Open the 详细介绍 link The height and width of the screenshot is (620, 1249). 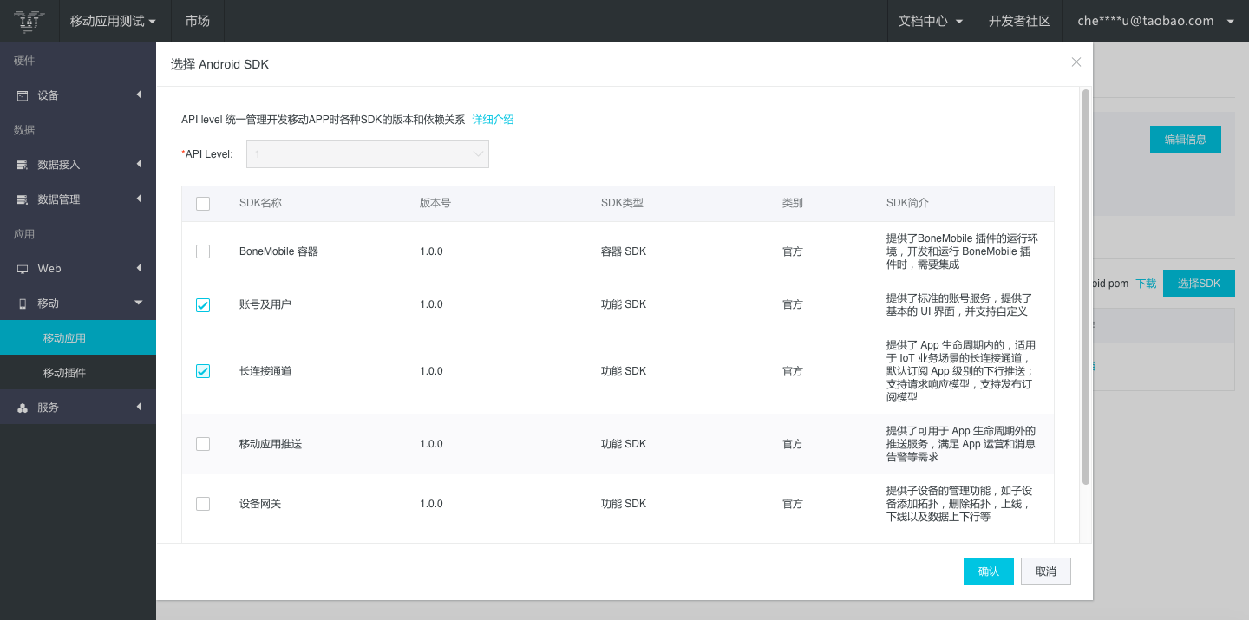pos(493,120)
